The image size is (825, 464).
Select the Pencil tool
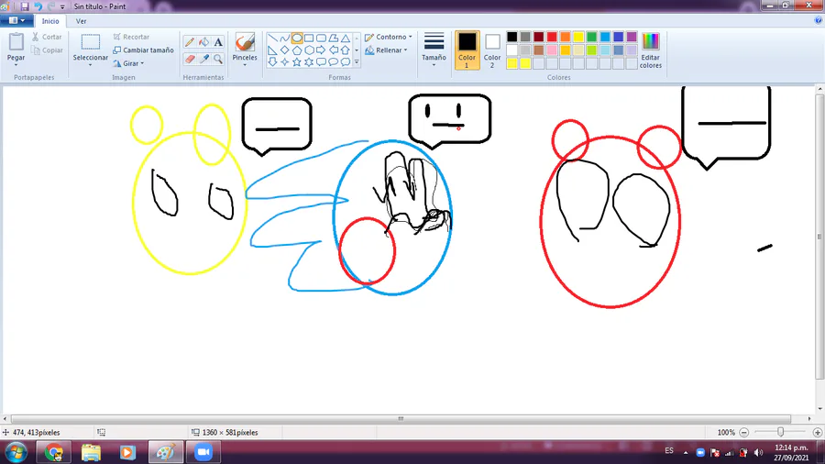click(190, 42)
